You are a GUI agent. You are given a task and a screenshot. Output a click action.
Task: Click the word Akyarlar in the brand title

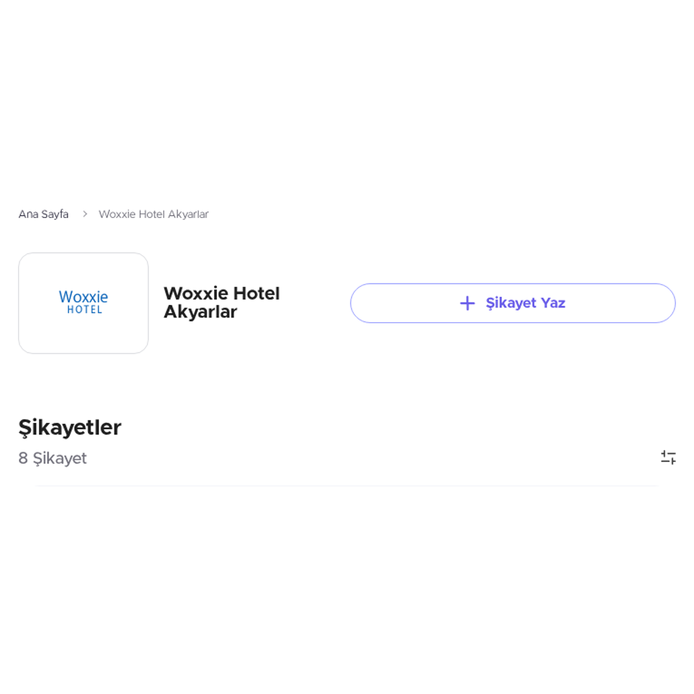click(x=200, y=312)
